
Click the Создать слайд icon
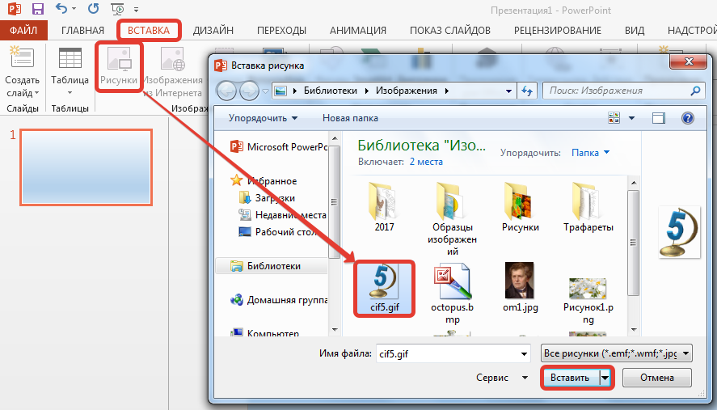(x=22, y=61)
